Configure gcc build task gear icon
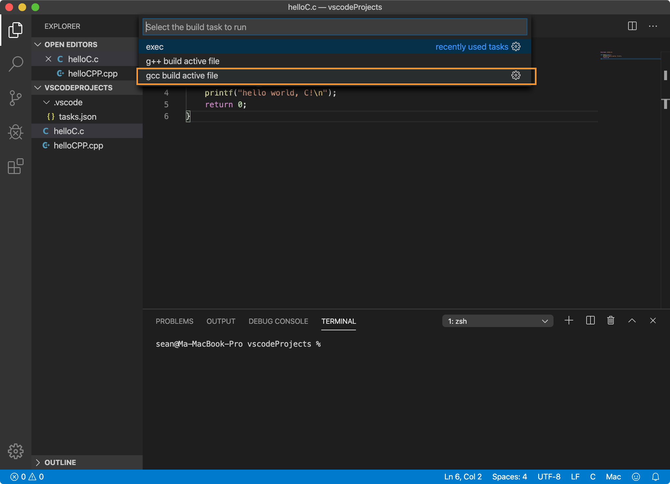This screenshot has height=484, width=670. (516, 76)
